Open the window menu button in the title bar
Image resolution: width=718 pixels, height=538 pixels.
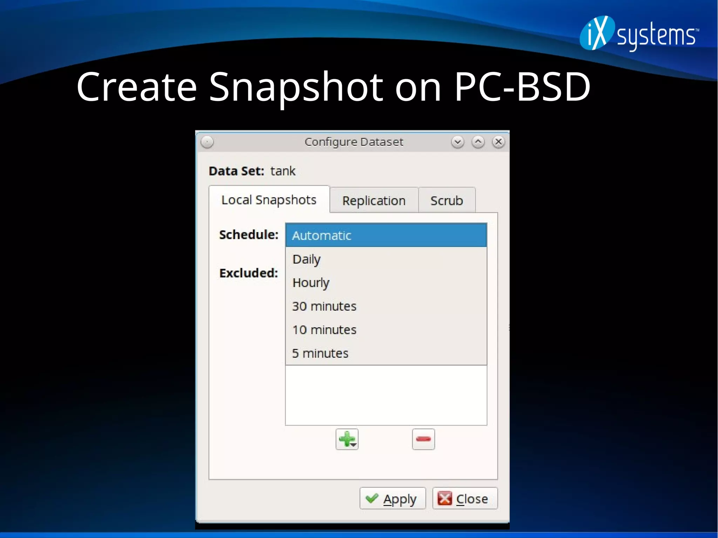point(207,142)
